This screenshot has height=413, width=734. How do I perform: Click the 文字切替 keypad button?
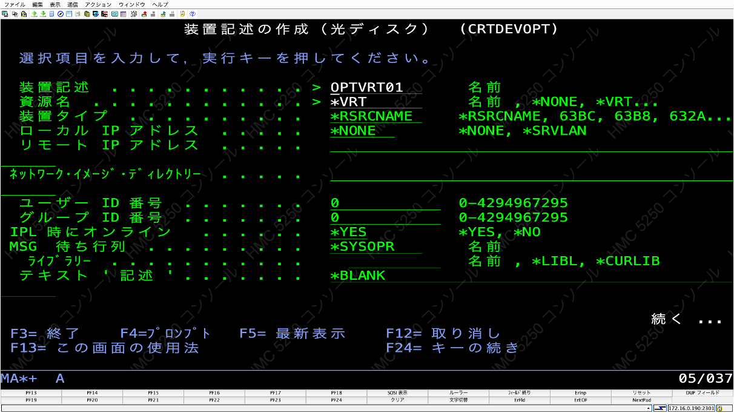458,400
